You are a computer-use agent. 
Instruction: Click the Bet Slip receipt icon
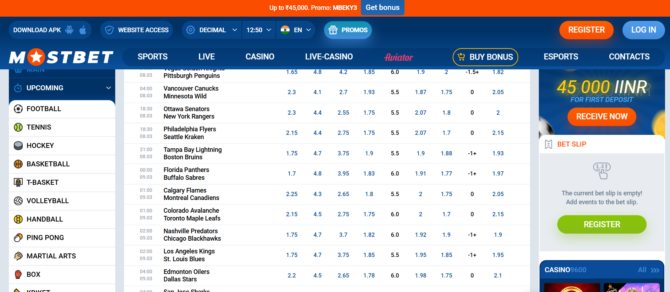(548, 144)
